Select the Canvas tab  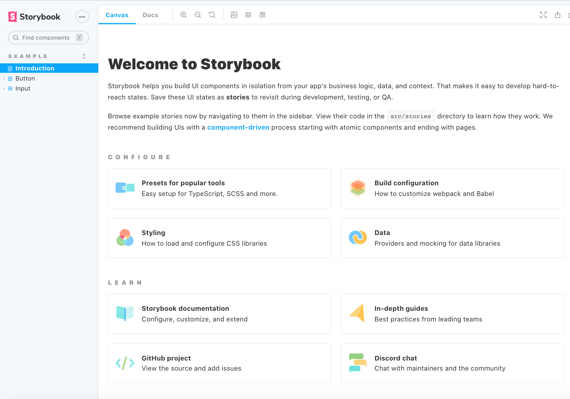[x=117, y=15]
